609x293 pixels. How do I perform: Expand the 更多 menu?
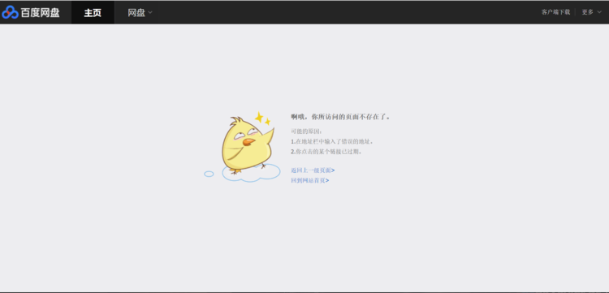pyautogui.click(x=591, y=12)
